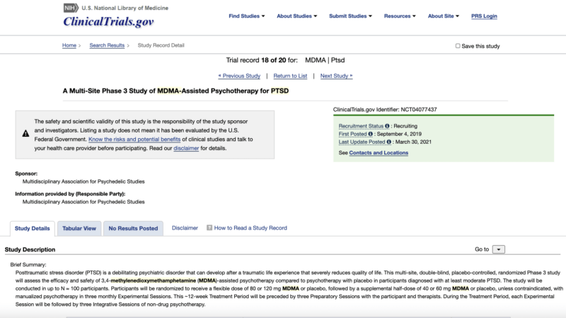Click the warning triangle icon
Screen dimensions: 566x318
pyautogui.click(x=25, y=133)
